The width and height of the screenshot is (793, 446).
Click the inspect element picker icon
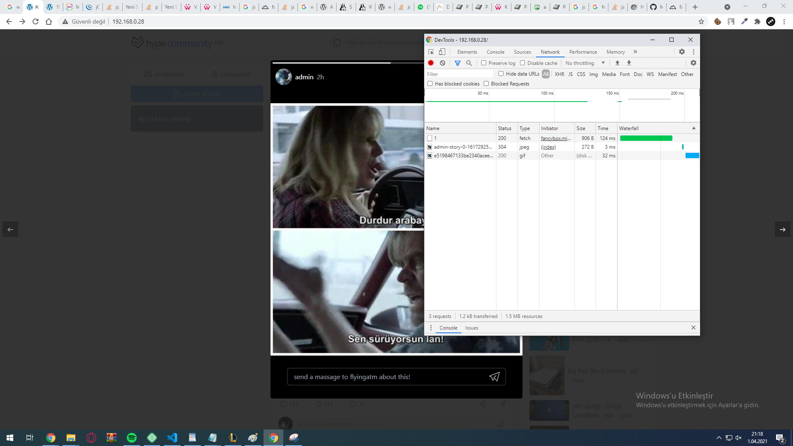[431, 52]
